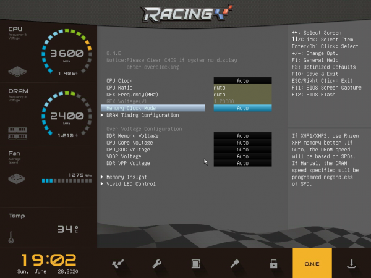Expand the Vivid LED Control submenu
371x278 pixels.
tap(128, 184)
